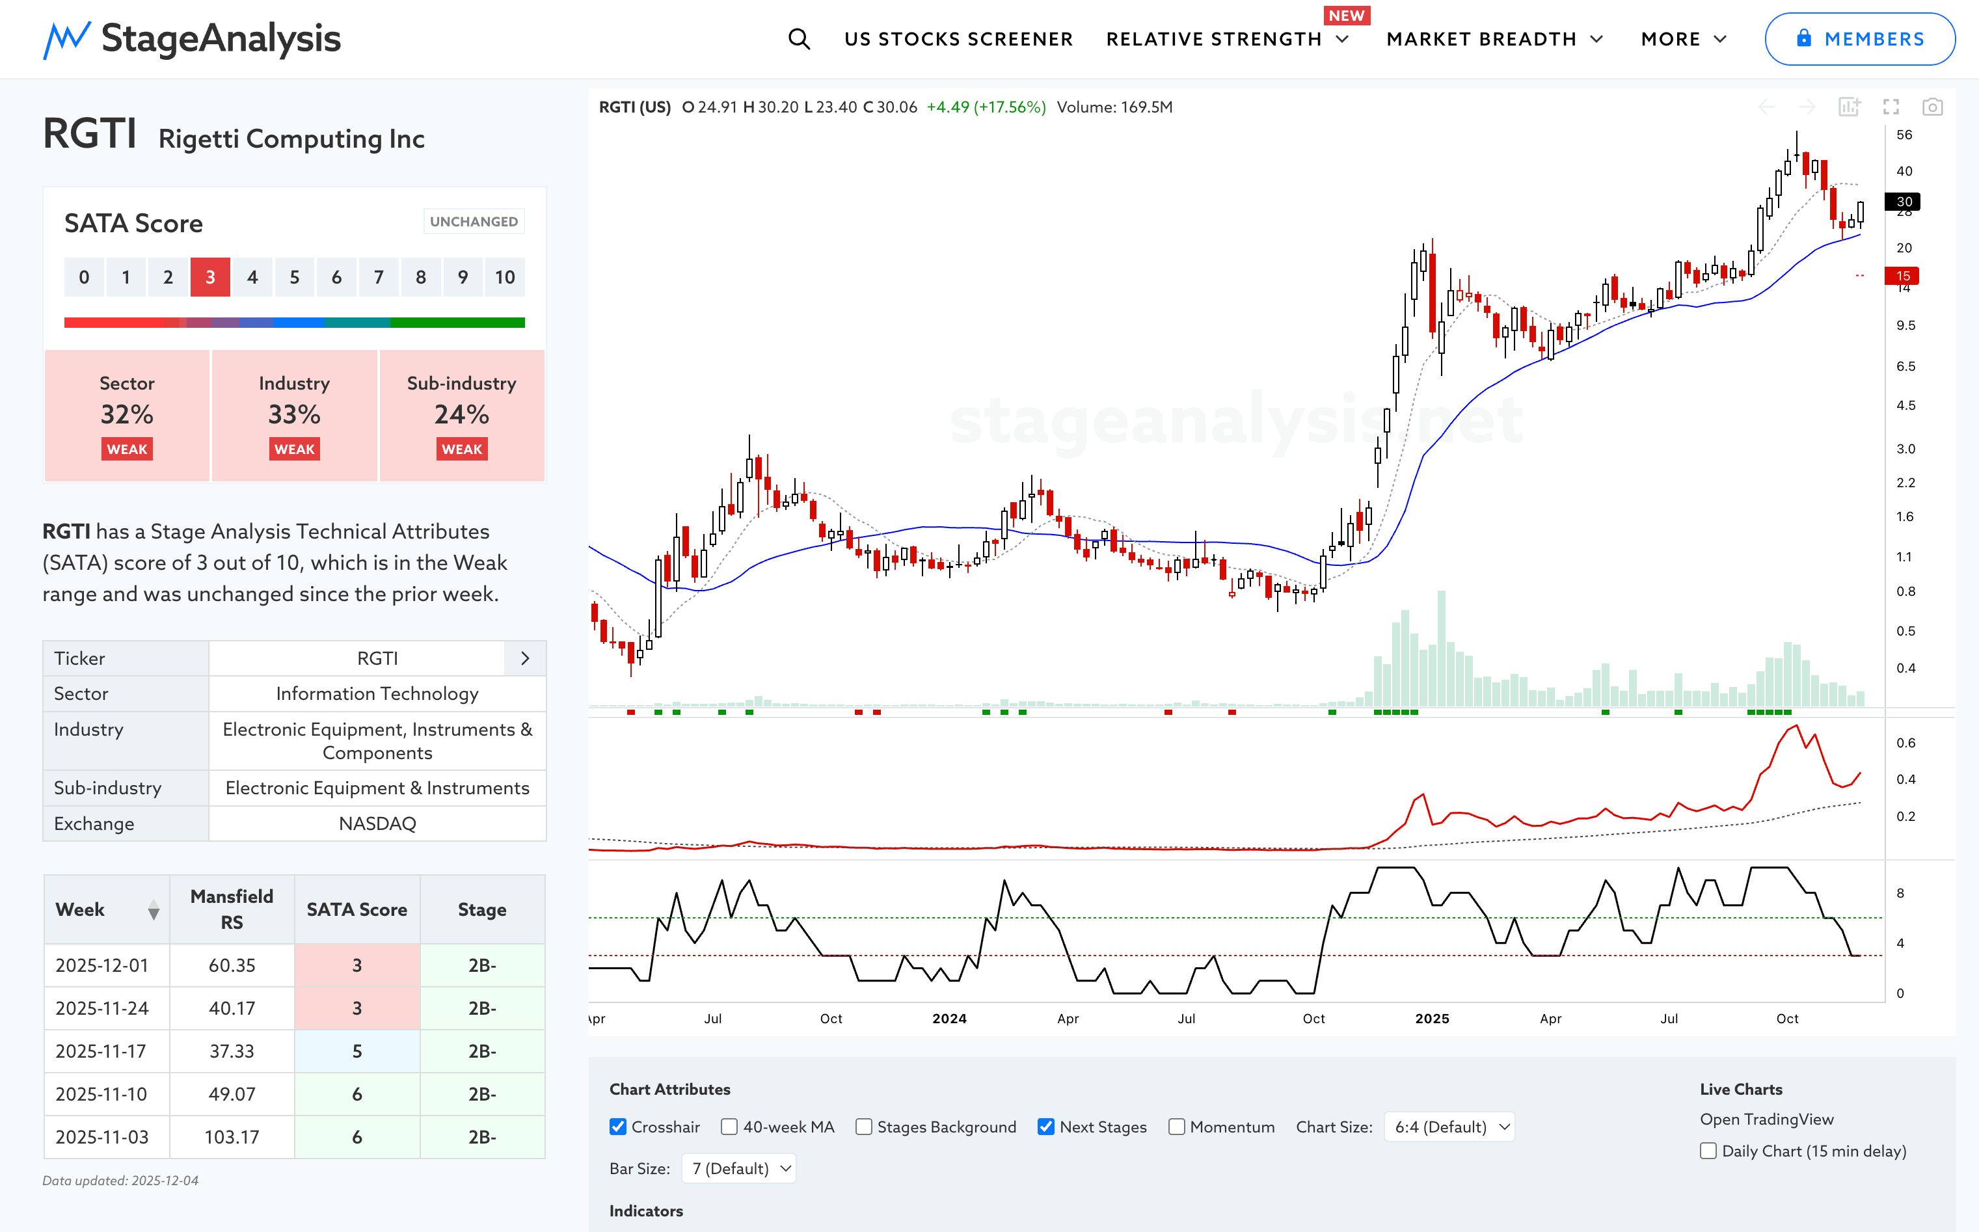Click the StageAnalysis logo
Viewport: 1979px width, 1232px height.
pyautogui.click(x=193, y=39)
